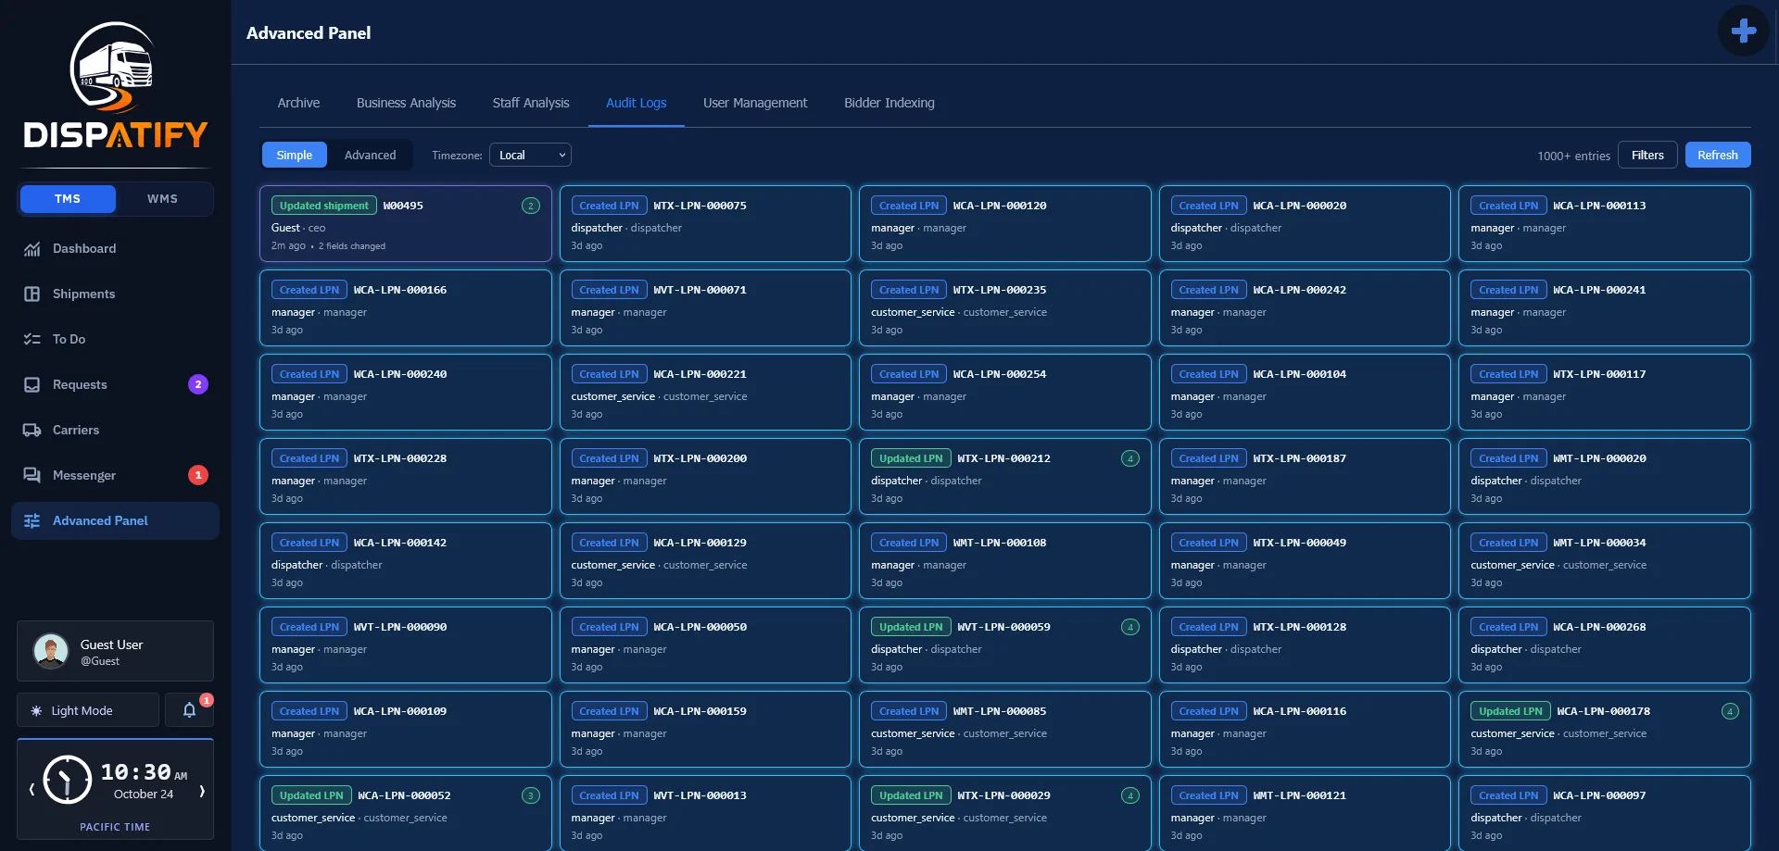Click change count badge on WTX-LPN-000212
Image resolution: width=1779 pixels, height=851 pixels.
point(1129,458)
